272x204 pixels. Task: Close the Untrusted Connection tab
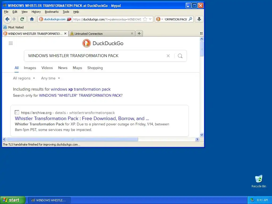click(x=132, y=33)
